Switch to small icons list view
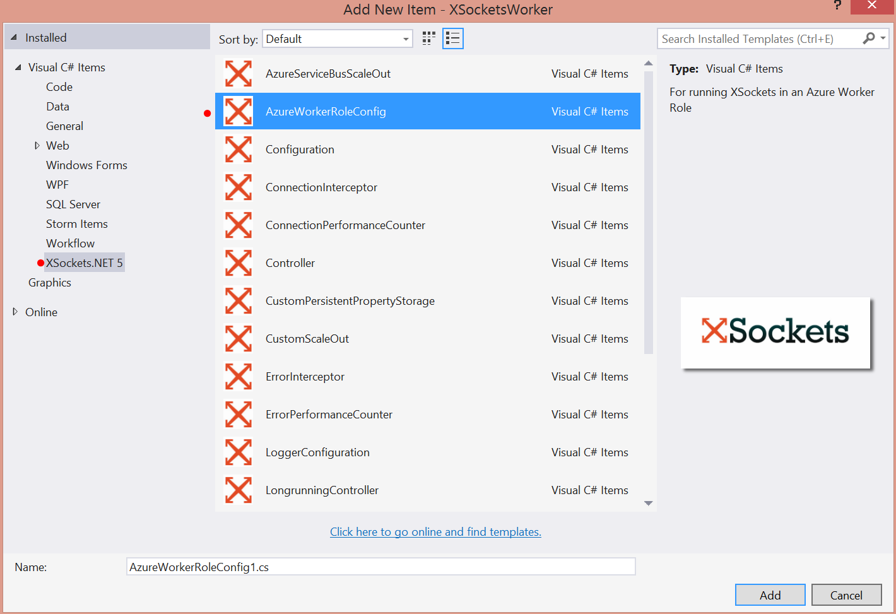This screenshot has height=614, width=896. [453, 38]
